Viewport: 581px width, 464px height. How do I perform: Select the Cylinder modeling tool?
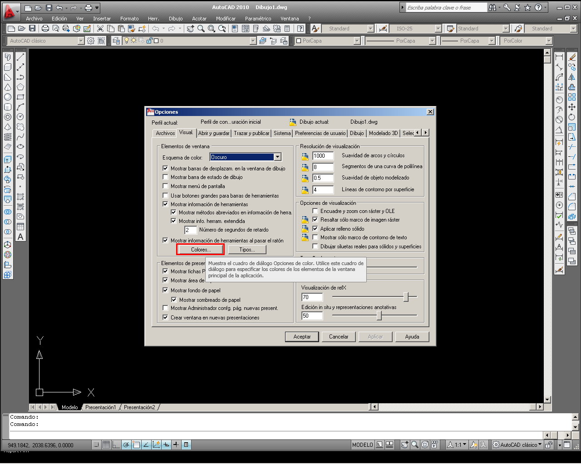[8, 107]
